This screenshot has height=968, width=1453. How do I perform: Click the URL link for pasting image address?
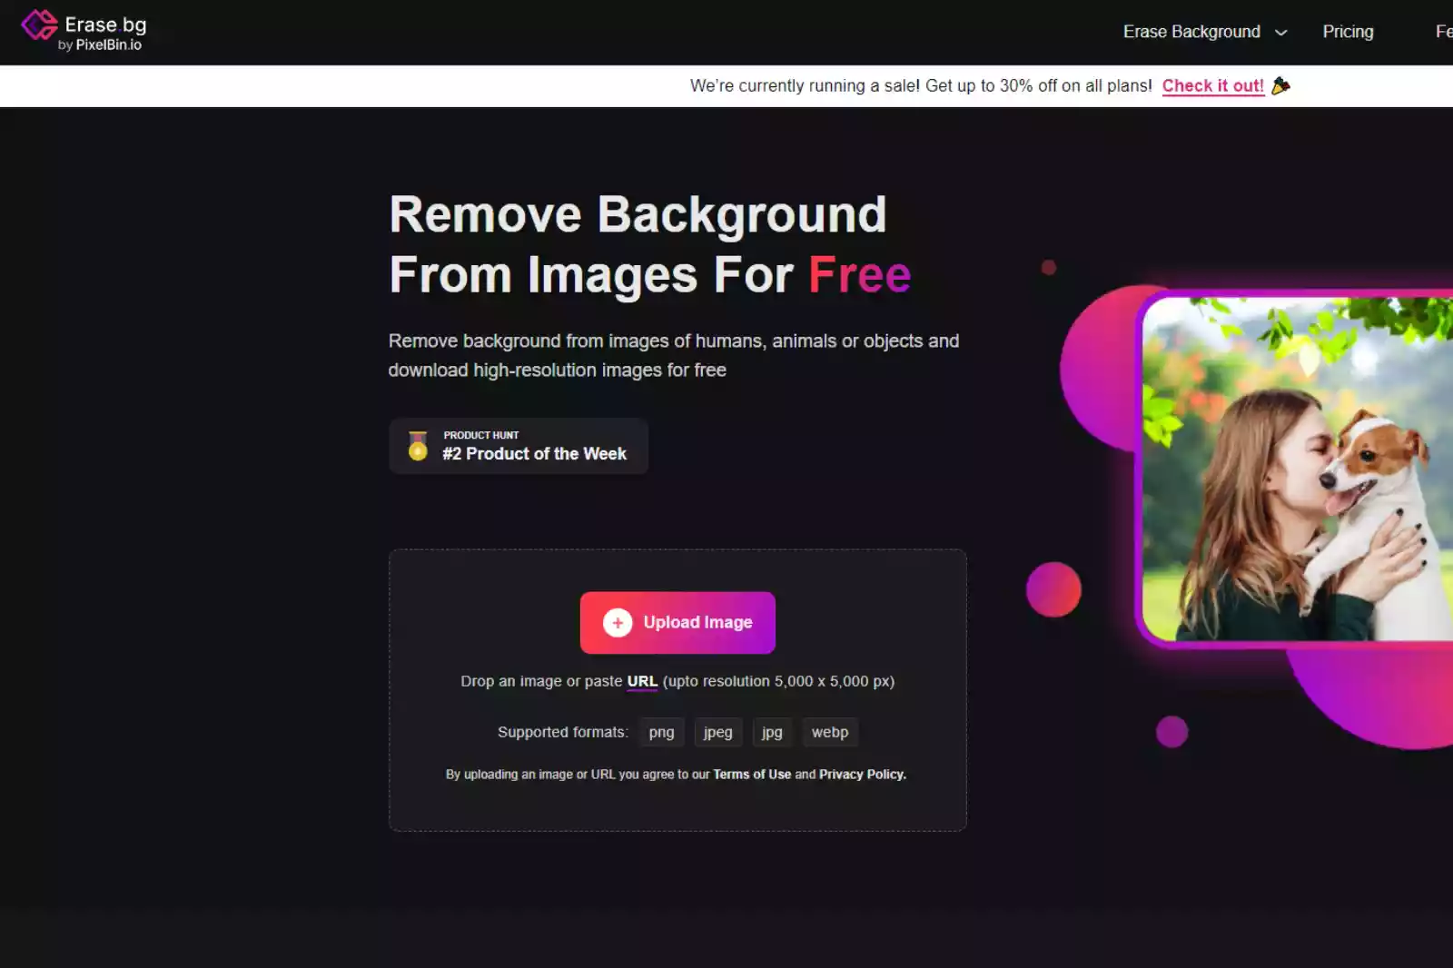[x=642, y=681]
